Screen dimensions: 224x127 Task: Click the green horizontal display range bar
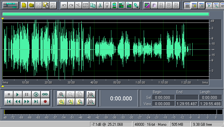(x=106, y=14)
